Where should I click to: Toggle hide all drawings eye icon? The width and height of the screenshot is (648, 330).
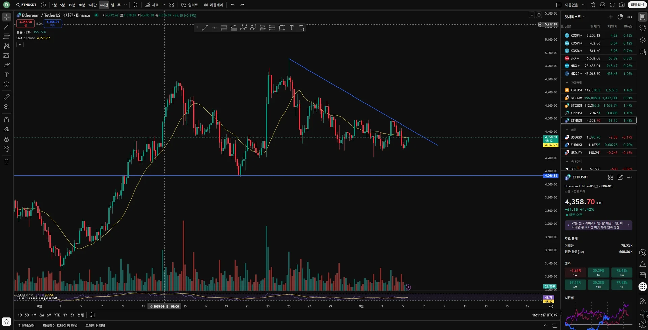(6, 148)
